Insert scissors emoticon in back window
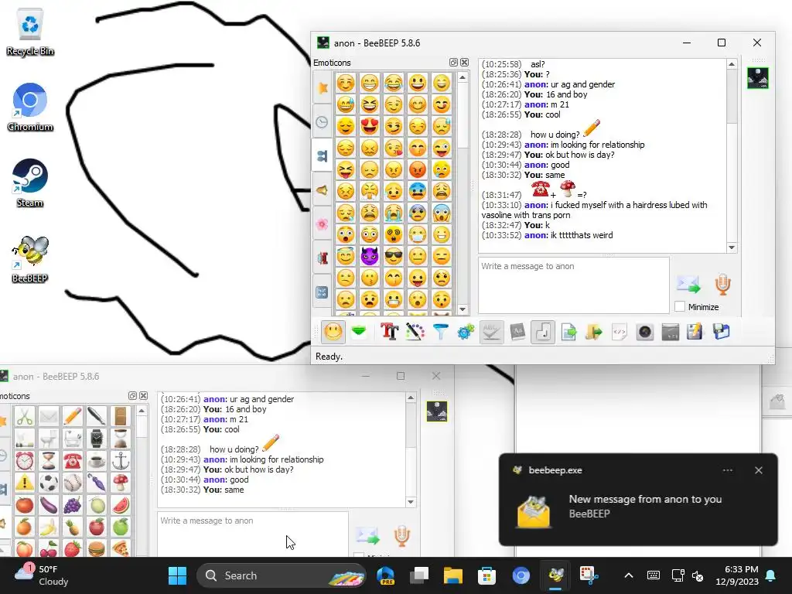Image resolution: width=792 pixels, height=594 pixels. [x=24, y=417]
